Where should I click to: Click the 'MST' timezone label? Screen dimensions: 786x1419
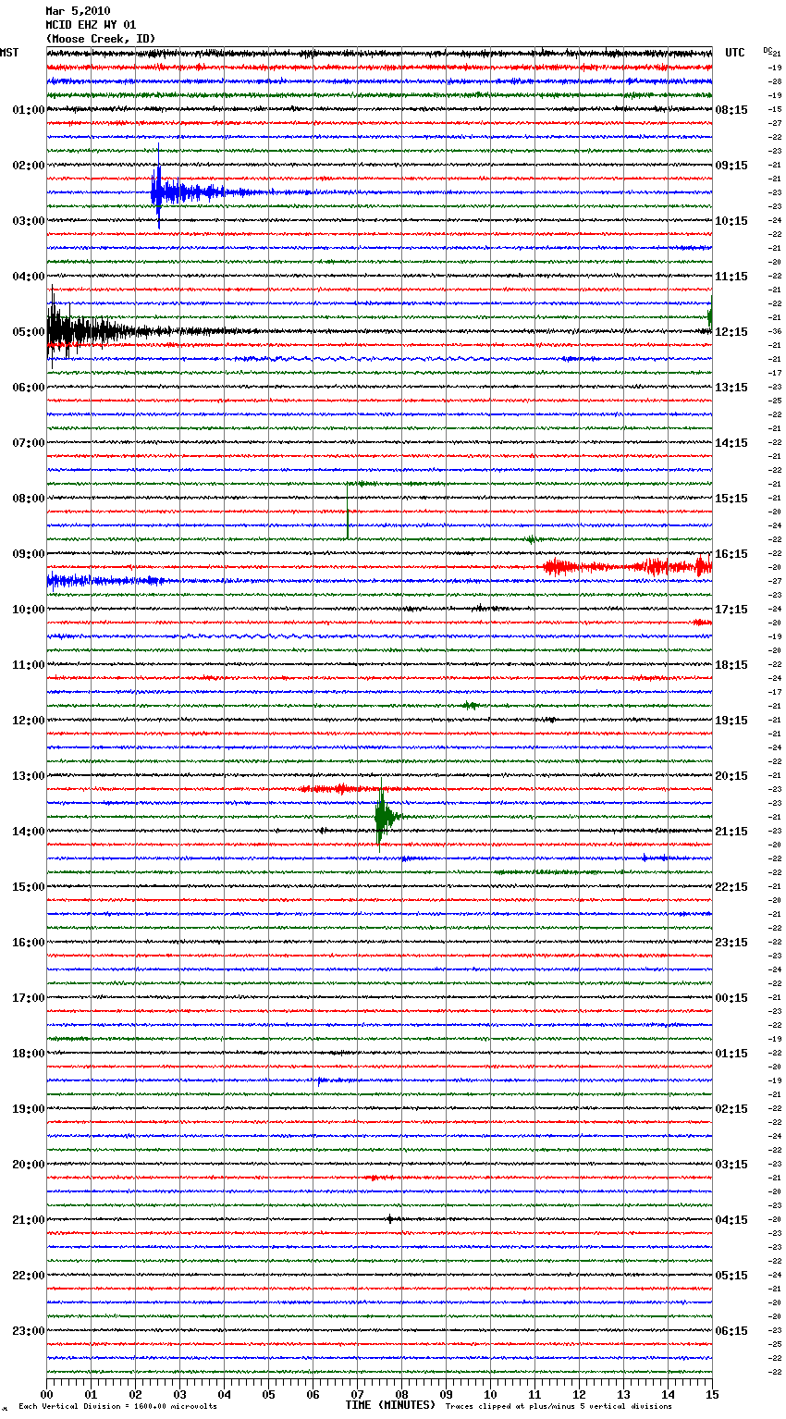9,53
